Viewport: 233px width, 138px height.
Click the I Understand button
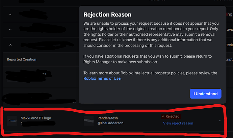click(206, 94)
